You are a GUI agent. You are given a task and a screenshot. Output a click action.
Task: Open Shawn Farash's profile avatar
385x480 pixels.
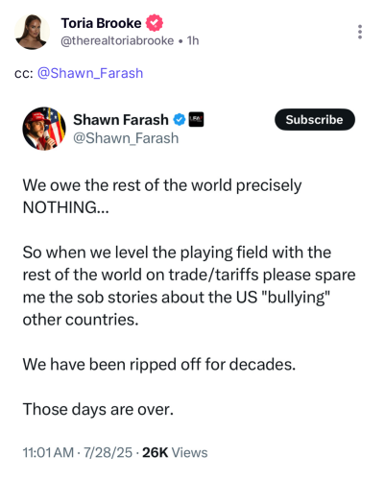click(x=44, y=129)
